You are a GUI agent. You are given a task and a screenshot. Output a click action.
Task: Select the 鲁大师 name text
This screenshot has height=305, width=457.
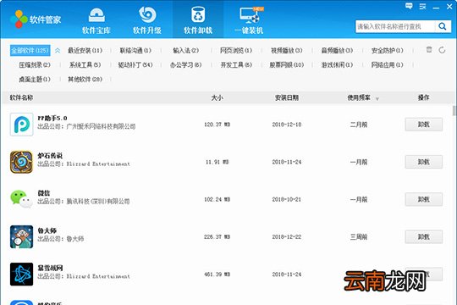(47, 230)
